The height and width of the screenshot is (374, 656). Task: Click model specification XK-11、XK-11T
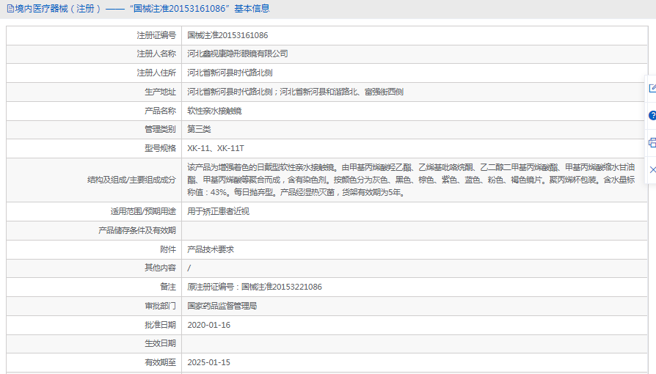pyautogui.click(x=216, y=148)
